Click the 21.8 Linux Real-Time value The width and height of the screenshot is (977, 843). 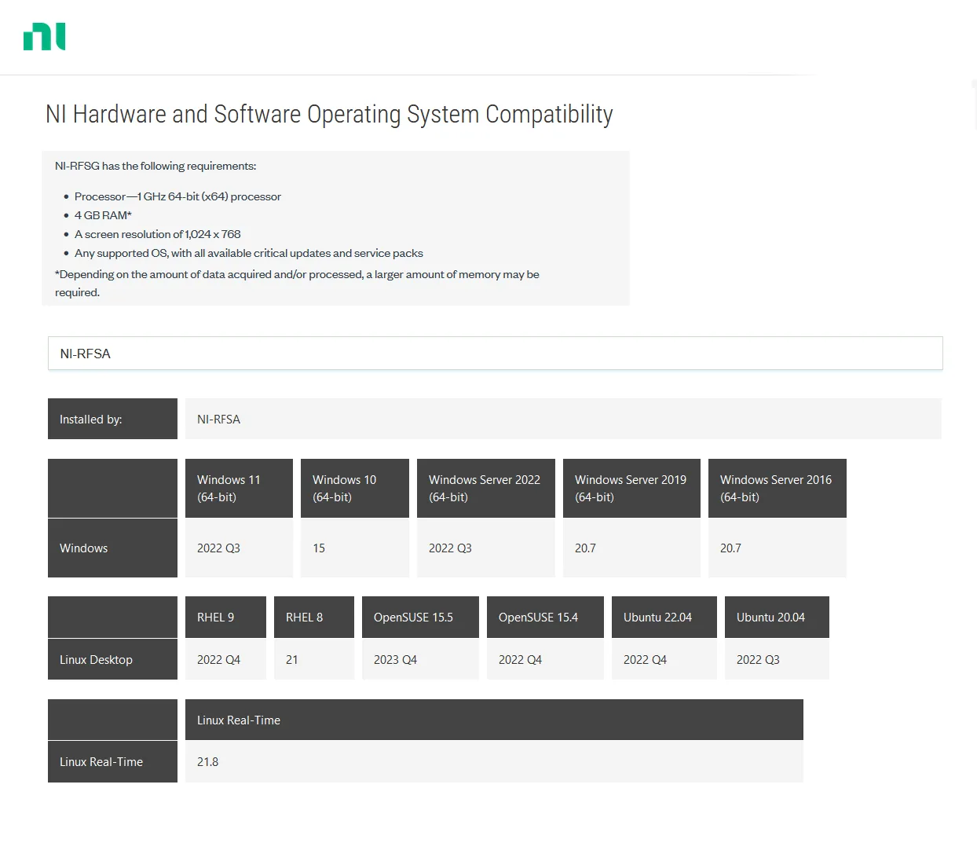pos(494,761)
